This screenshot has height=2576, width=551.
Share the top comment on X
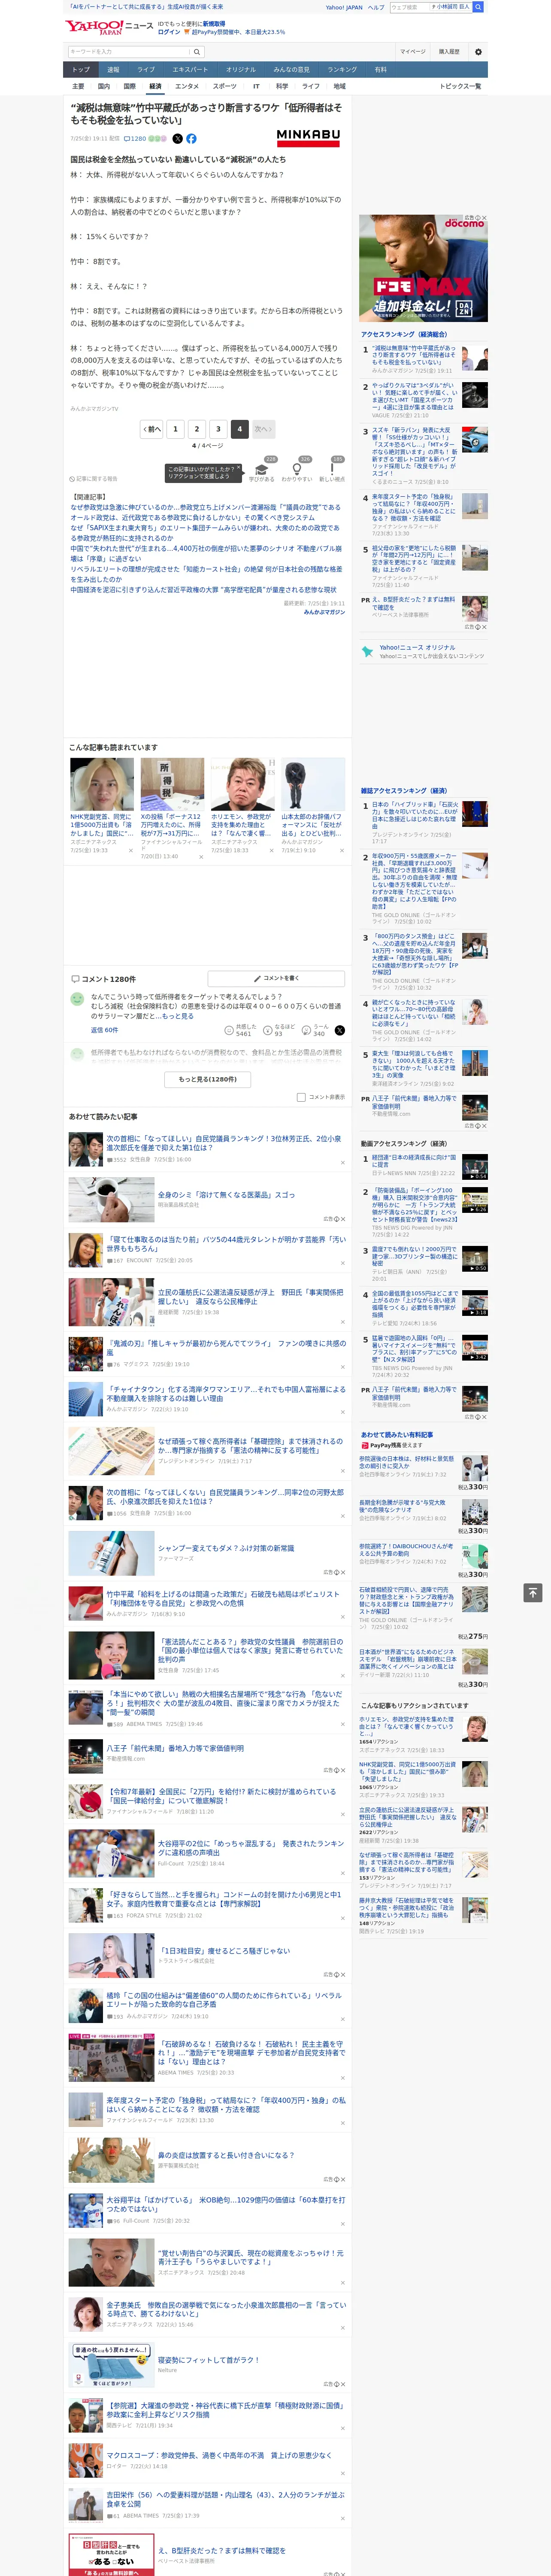(340, 1030)
